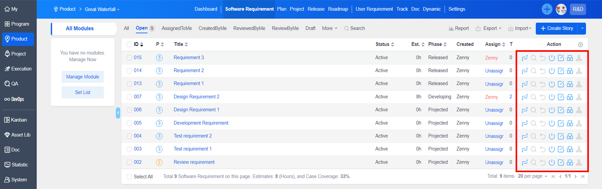This screenshot has height=189, width=602.
Task: Click the blue plus quick-create icon
Action: [x=547, y=9]
